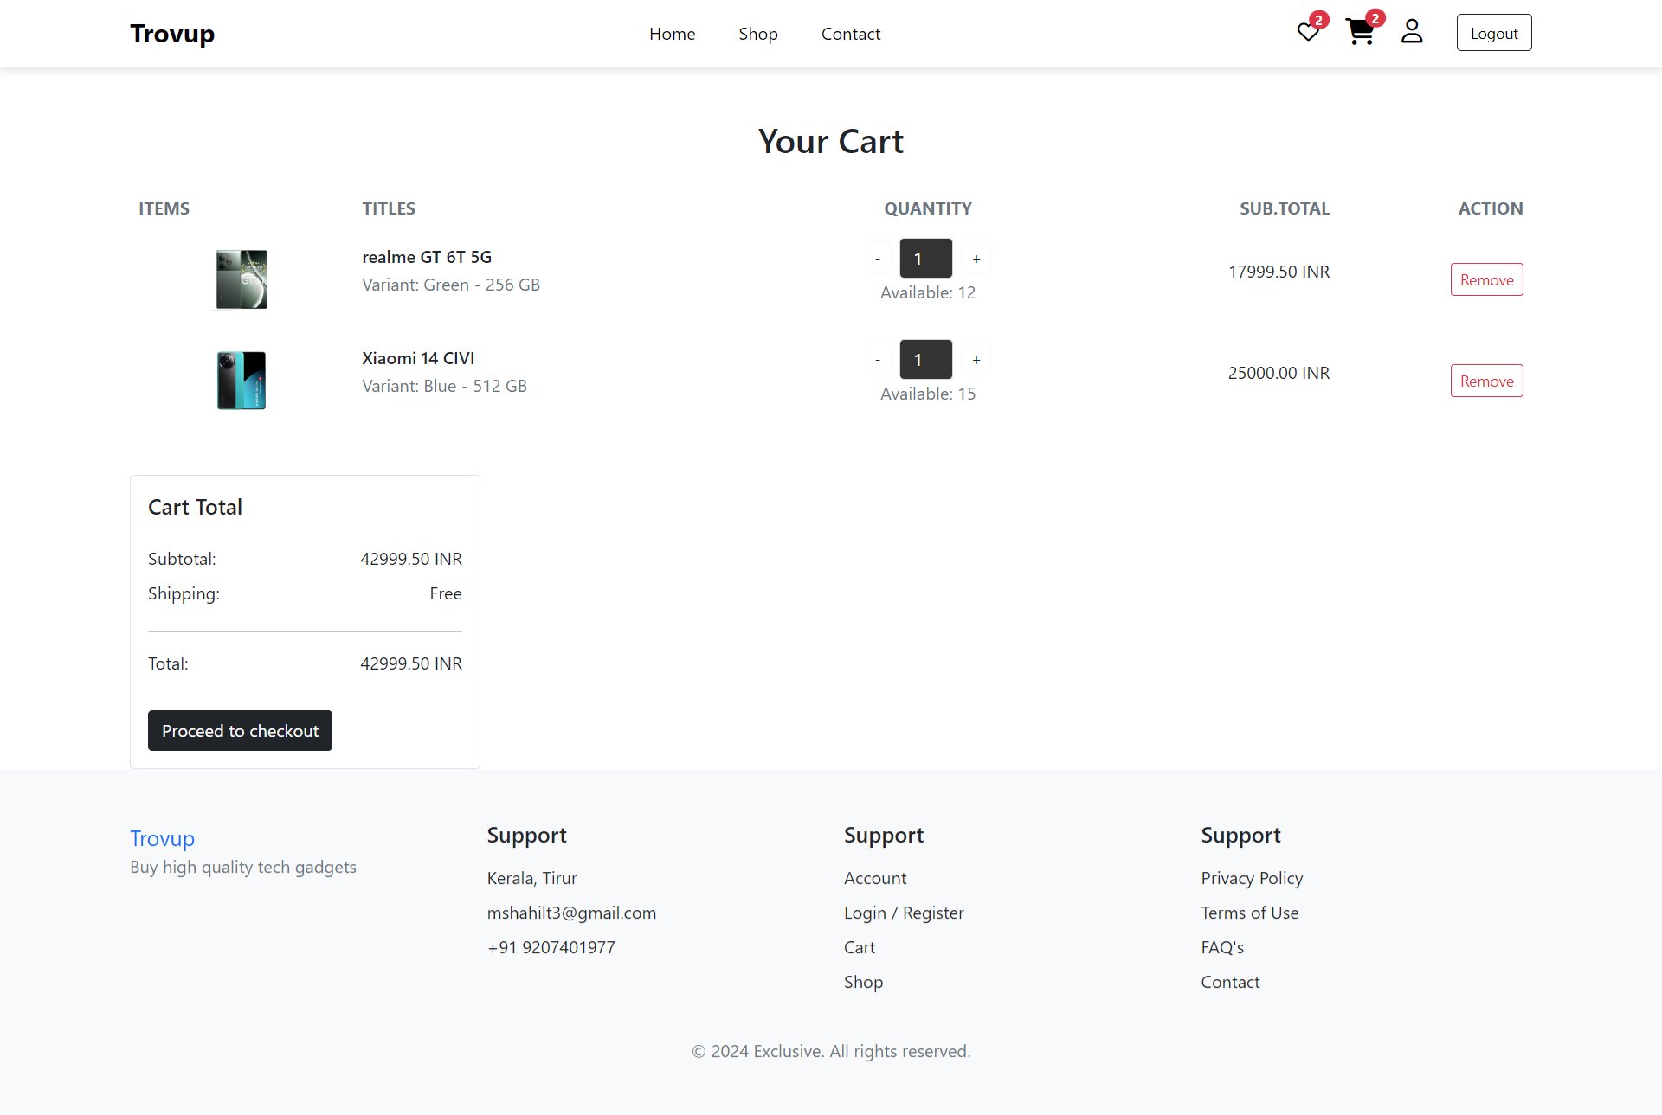The width and height of the screenshot is (1662, 1115).
Task: Open Shop from top navigation
Action: pos(757,34)
